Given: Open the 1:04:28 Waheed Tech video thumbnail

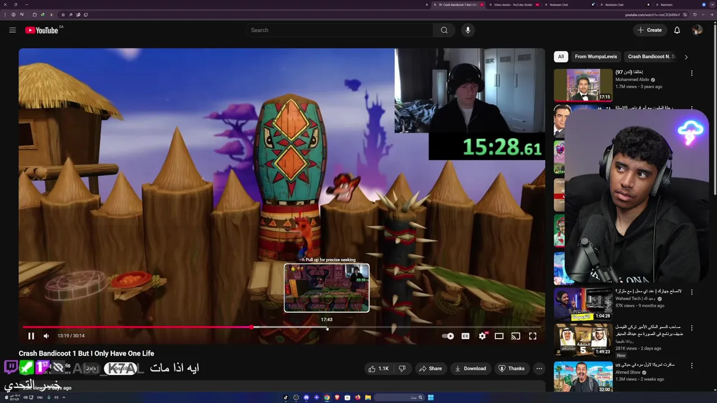Looking at the screenshot, I should [x=583, y=304].
